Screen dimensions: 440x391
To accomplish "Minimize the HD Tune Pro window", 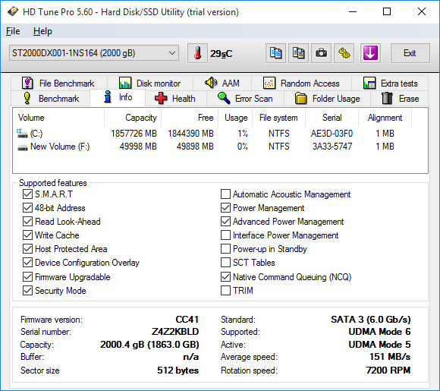I will point(353,11).
